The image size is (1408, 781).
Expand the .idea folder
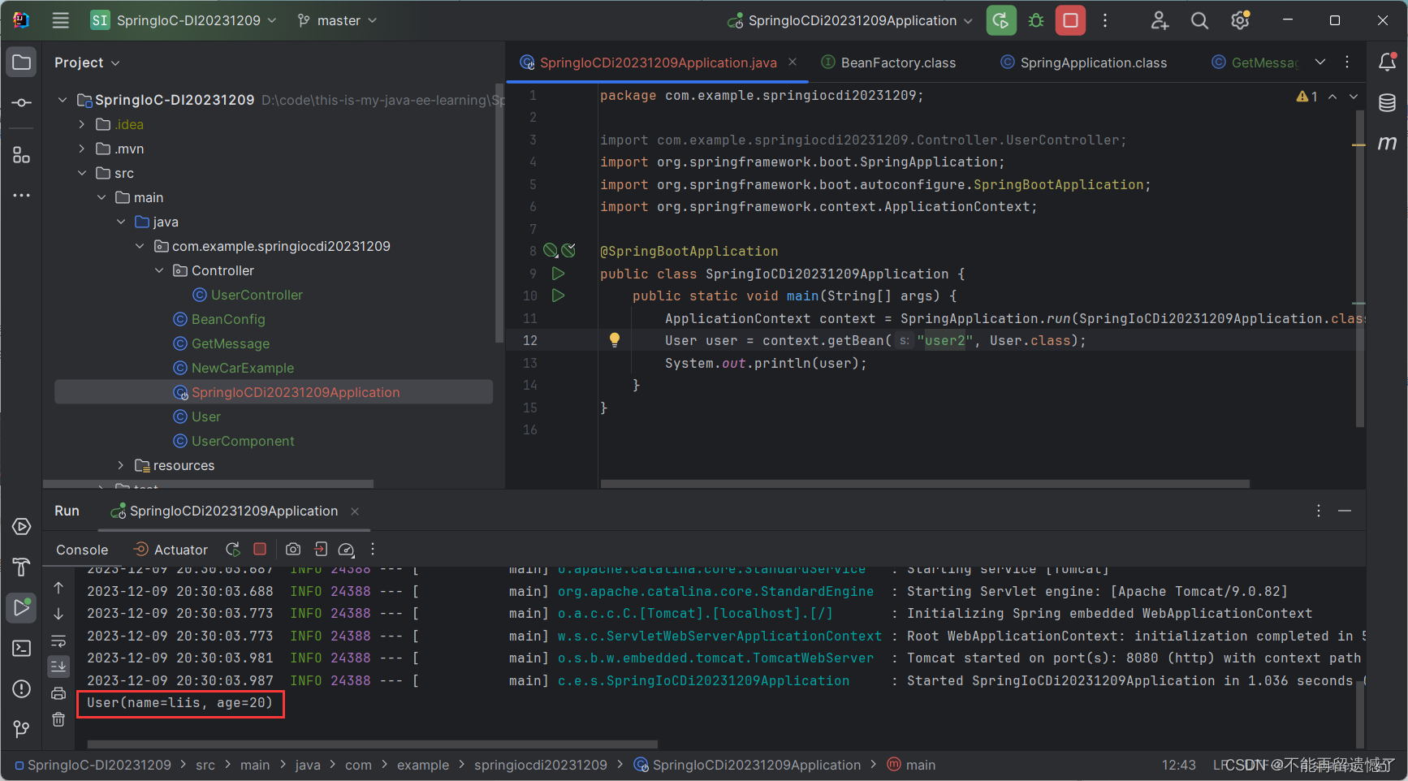point(82,124)
